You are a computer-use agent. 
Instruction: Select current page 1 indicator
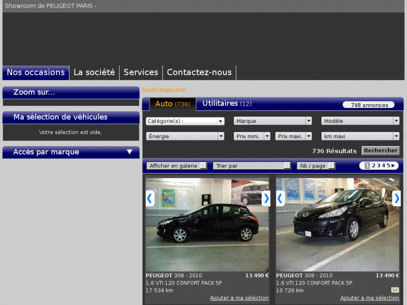tap(367, 166)
